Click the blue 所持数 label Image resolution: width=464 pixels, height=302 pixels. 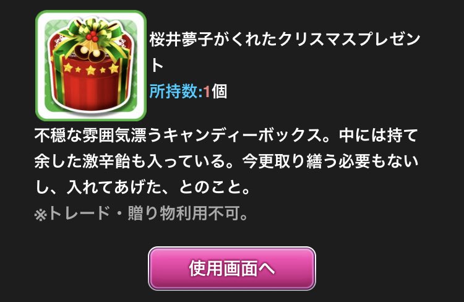(173, 91)
